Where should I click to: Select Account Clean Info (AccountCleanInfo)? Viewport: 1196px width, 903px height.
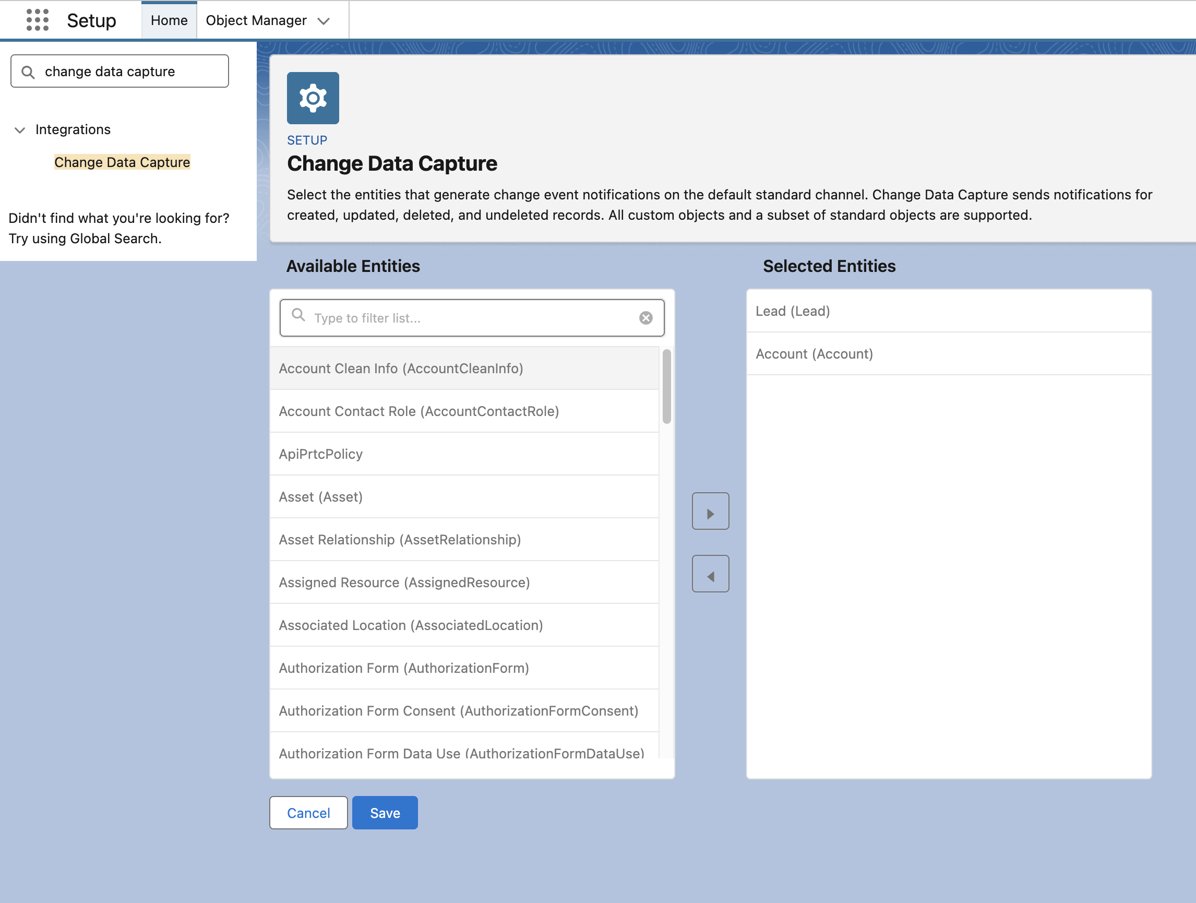[x=464, y=368]
